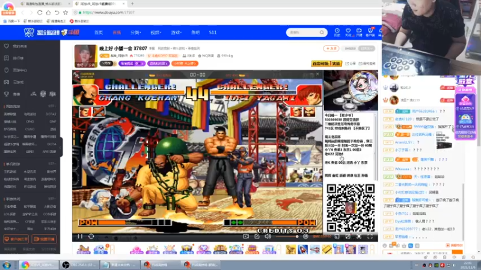Select the rocket gift icon in gift bar
The height and width of the screenshot is (270, 481).
coord(303,249)
